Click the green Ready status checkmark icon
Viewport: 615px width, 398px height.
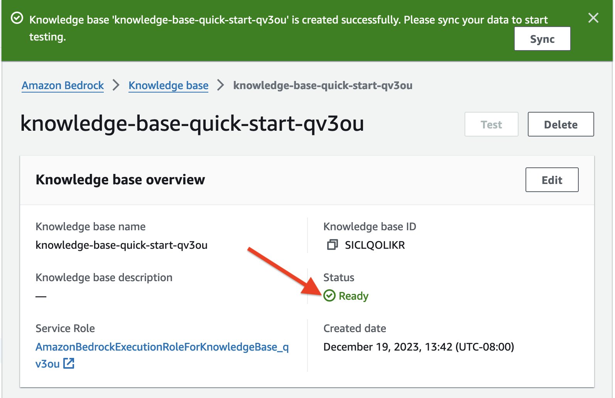pos(329,296)
